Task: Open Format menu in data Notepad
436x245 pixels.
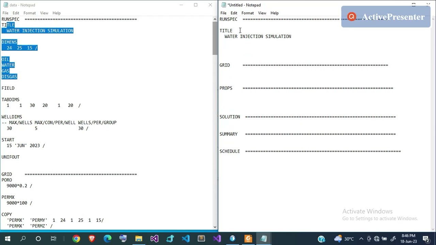Action: pyautogui.click(x=30, y=13)
